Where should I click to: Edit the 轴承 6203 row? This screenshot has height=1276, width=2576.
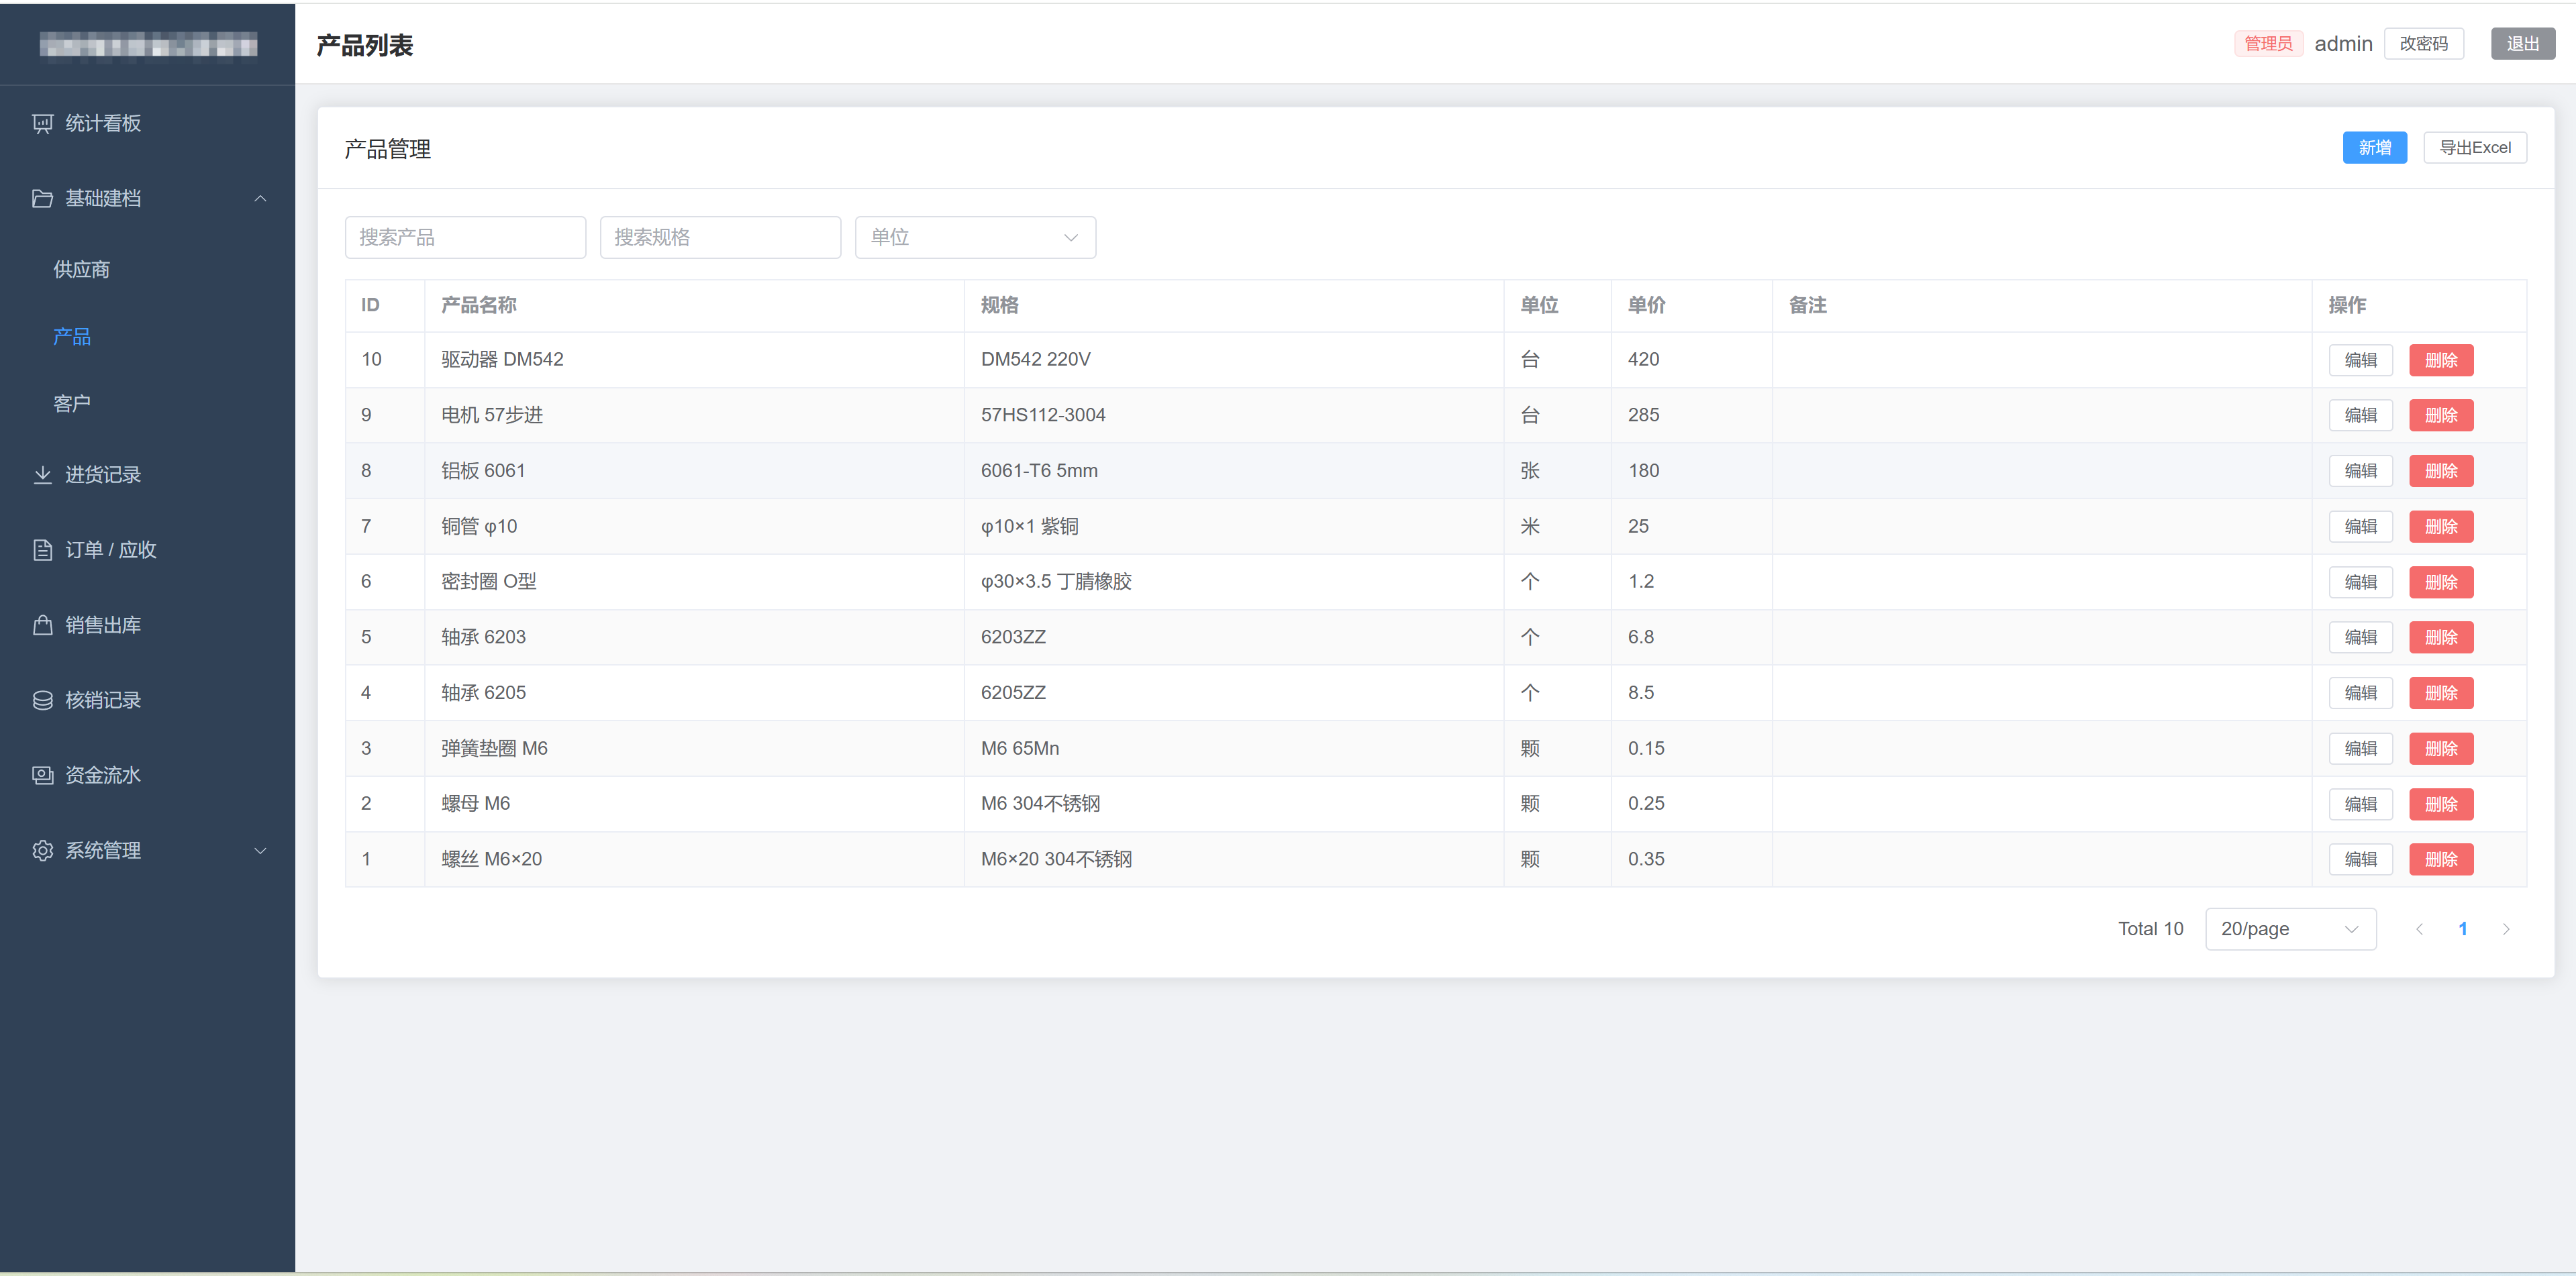pyautogui.click(x=2360, y=637)
